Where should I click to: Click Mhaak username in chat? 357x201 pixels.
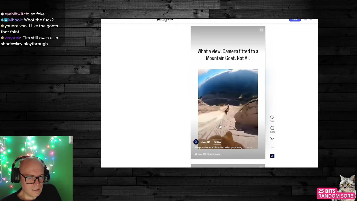[15, 20]
